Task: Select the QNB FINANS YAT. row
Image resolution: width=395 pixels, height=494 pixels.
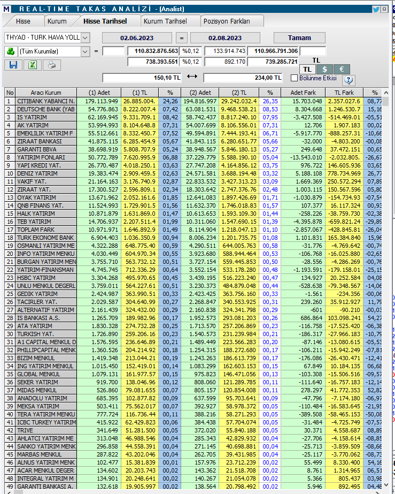Action: (193, 206)
